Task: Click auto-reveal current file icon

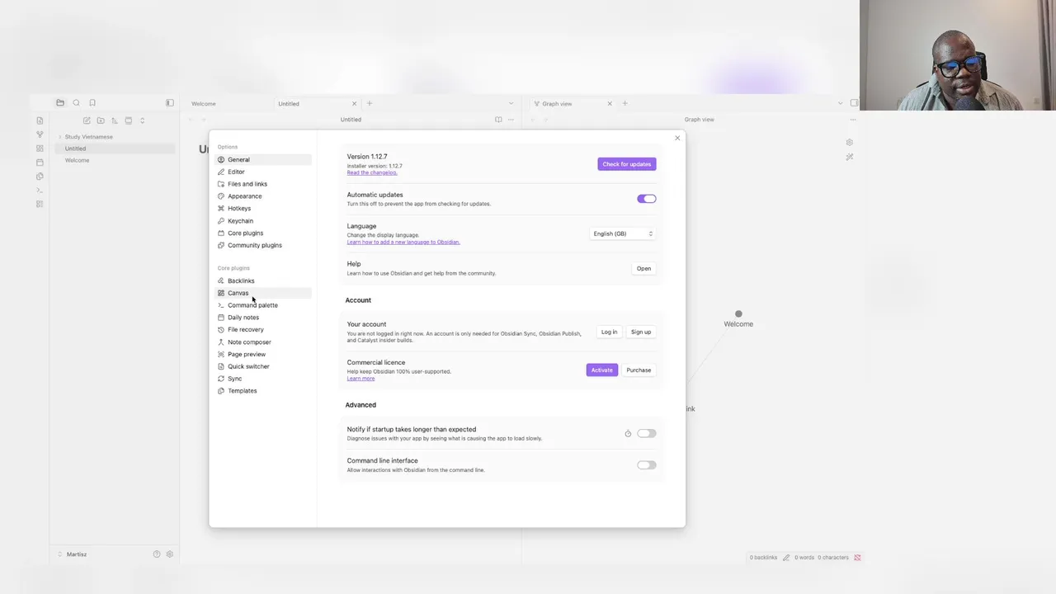Action: [128, 120]
